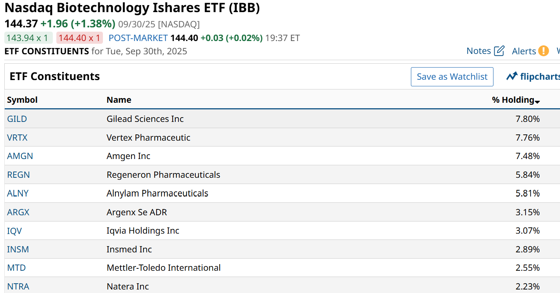Image resolution: width=560 pixels, height=293 pixels.
Task: Open flipcharts chart icon
Action: click(x=512, y=76)
